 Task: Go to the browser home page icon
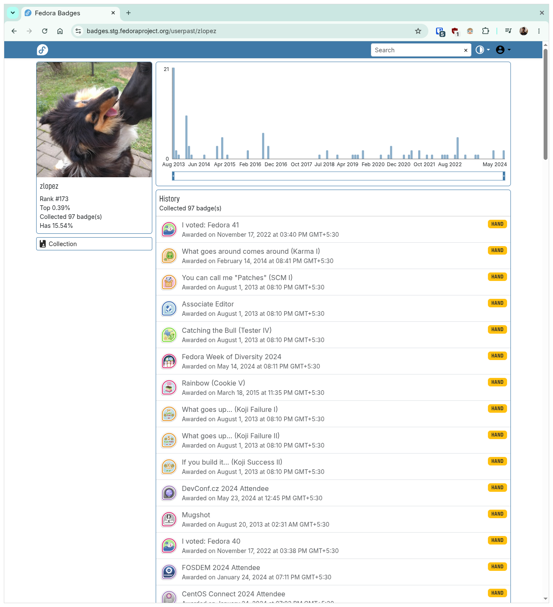(x=60, y=31)
